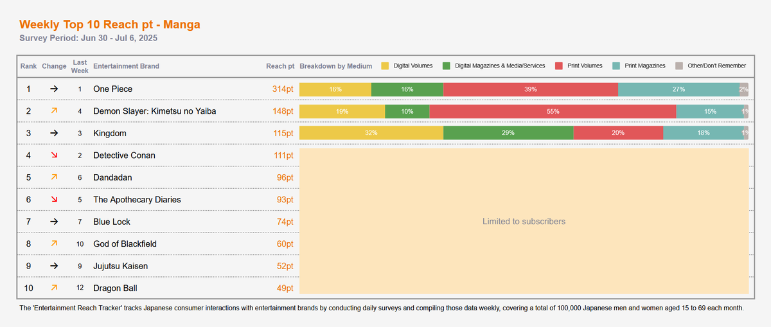Click Demon Slayer's 10% green segment
This screenshot has height=327, width=771.
(407, 111)
